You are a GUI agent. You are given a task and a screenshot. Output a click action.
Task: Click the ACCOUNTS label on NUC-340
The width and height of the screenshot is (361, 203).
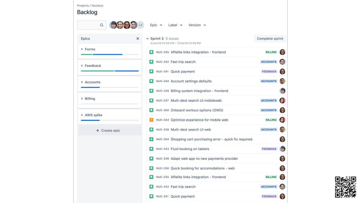[x=269, y=81]
